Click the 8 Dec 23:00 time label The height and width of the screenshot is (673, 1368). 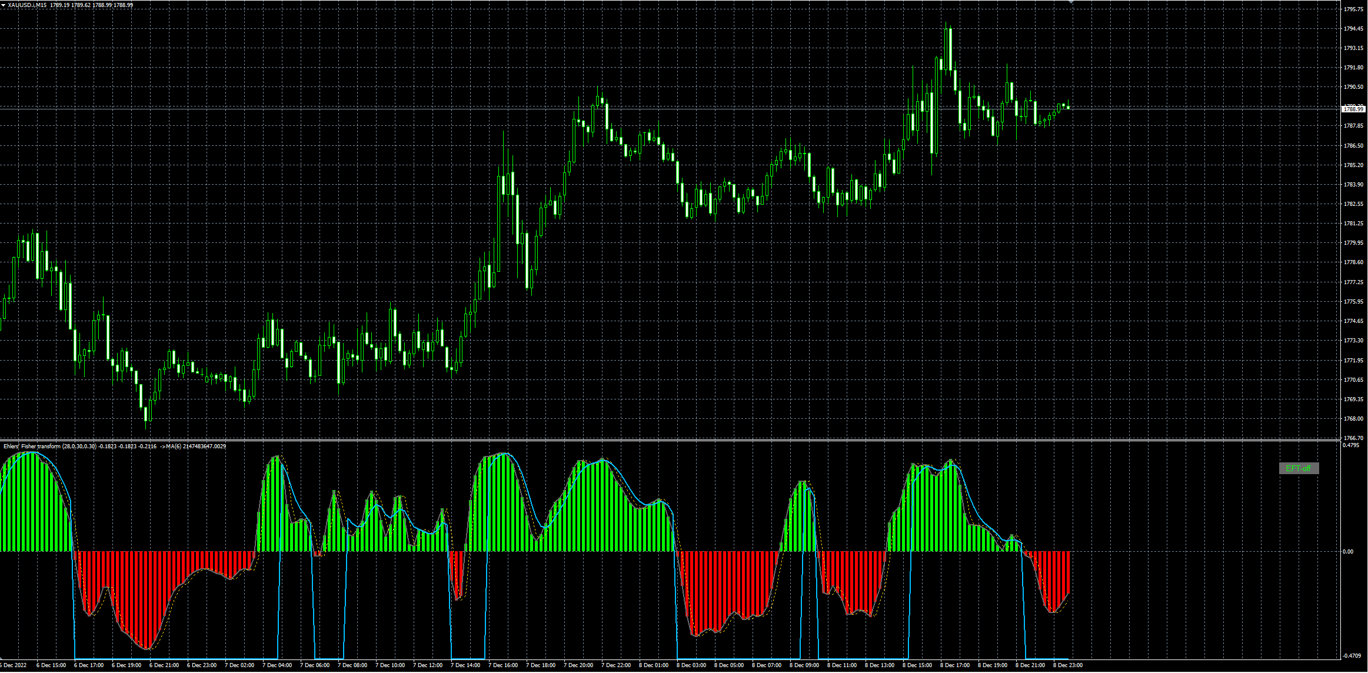coord(1068,665)
